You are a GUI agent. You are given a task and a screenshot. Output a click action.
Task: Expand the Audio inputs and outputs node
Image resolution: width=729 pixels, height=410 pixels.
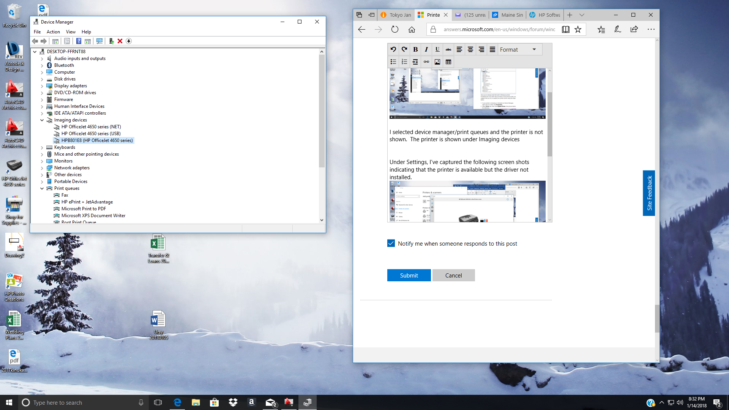point(42,58)
